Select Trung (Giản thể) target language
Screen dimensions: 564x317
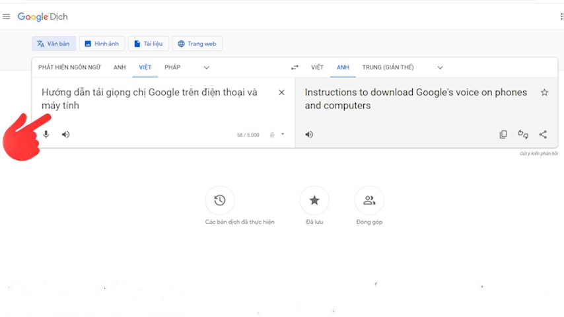388,67
